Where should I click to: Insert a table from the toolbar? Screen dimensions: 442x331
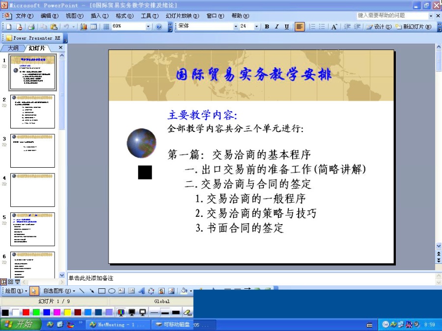coord(94,27)
